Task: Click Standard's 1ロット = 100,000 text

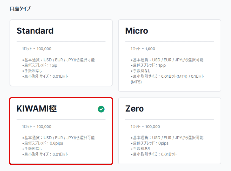Action: [37, 49]
